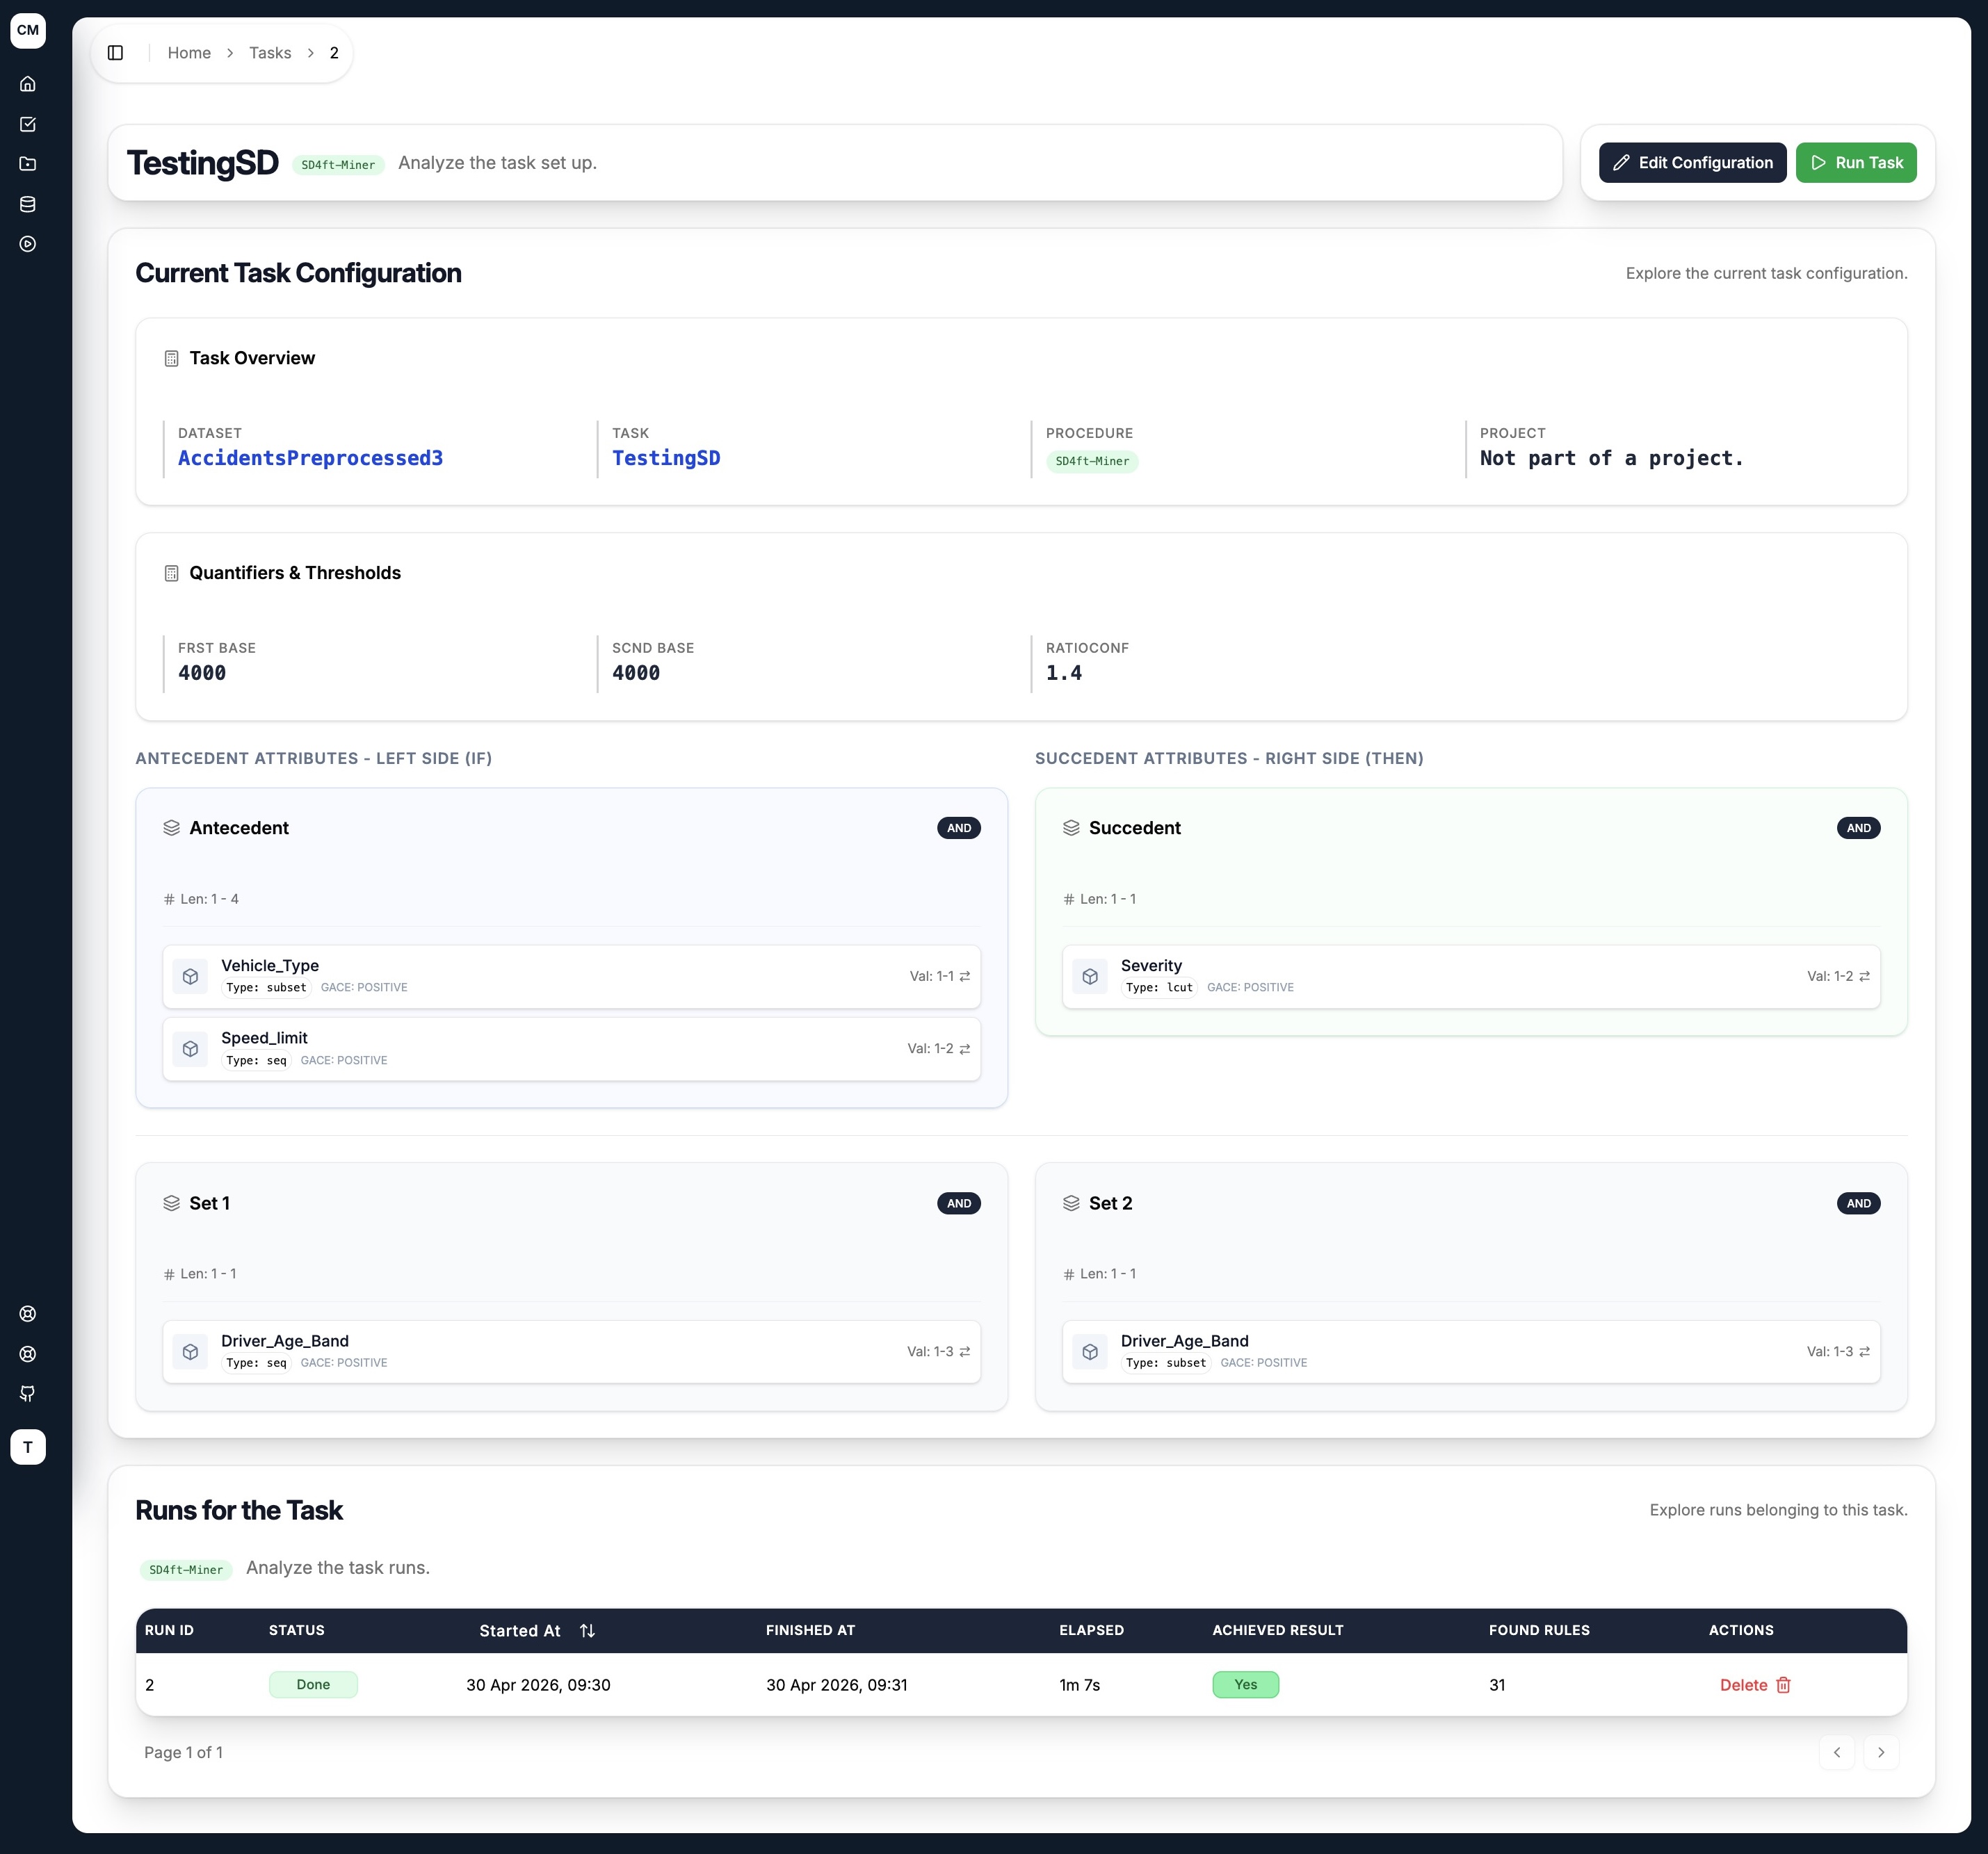Open the Home icon in sidebar
The image size is (1988, 1854).
[28, 84]
